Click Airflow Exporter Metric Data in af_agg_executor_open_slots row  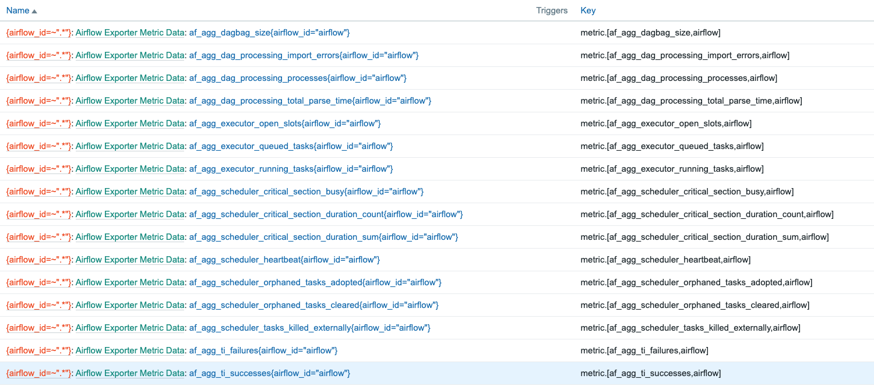coord(130,123)
